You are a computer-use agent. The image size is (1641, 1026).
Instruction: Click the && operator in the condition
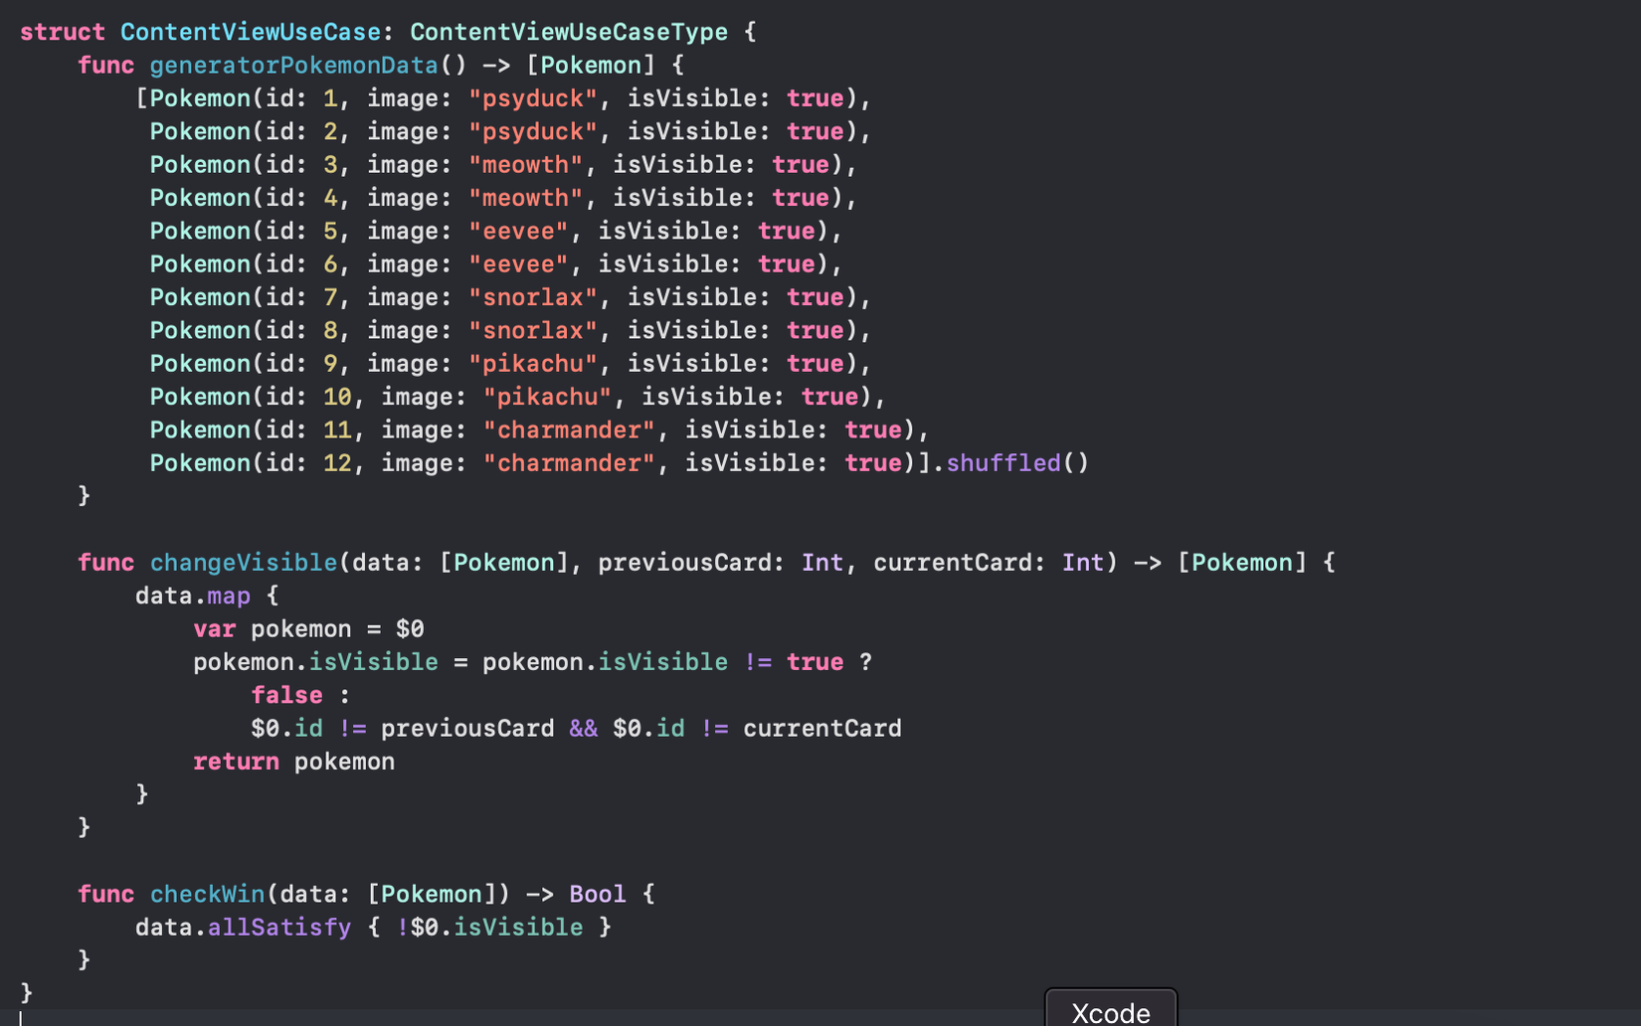pos(583,729)
